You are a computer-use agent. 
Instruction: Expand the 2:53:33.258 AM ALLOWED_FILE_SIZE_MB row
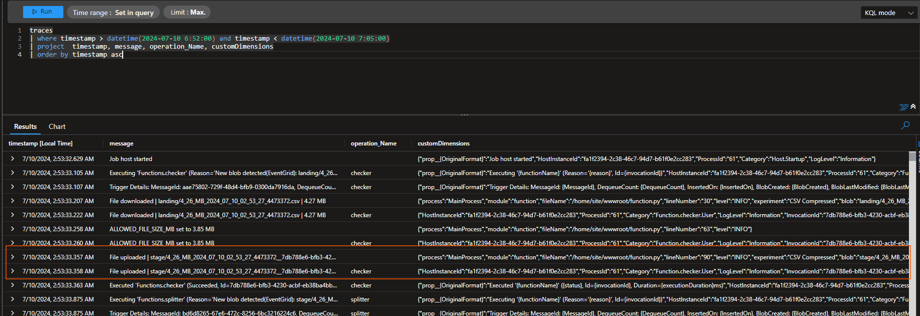[13, 229]
